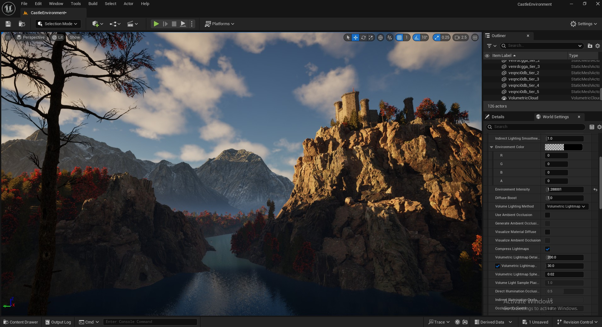
Task: Open viewport hamburger options menu
Action: point(8,37)
